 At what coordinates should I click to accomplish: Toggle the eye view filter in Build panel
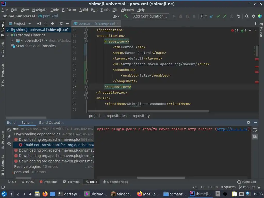click(x=9, y=143)
